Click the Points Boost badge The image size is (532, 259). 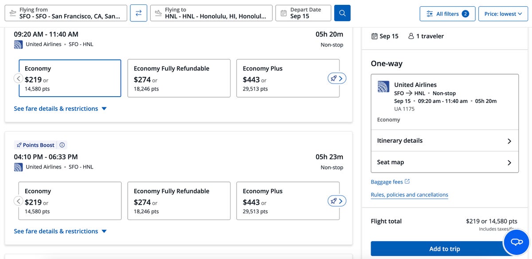(x=35, y=145)
